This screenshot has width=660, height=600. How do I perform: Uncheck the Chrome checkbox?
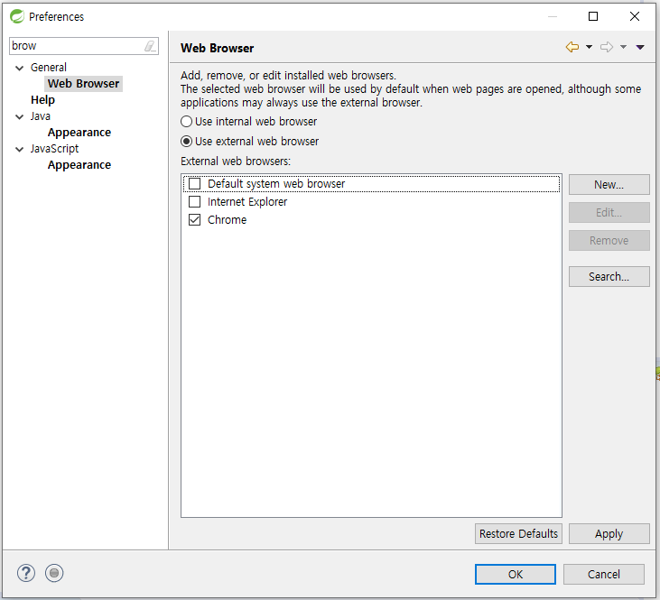pyautogui.click(x=194, y=220)
